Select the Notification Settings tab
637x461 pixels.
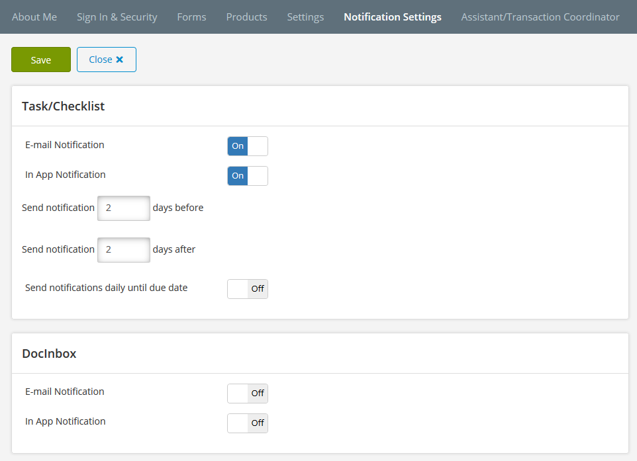click(x=392, y=17)
